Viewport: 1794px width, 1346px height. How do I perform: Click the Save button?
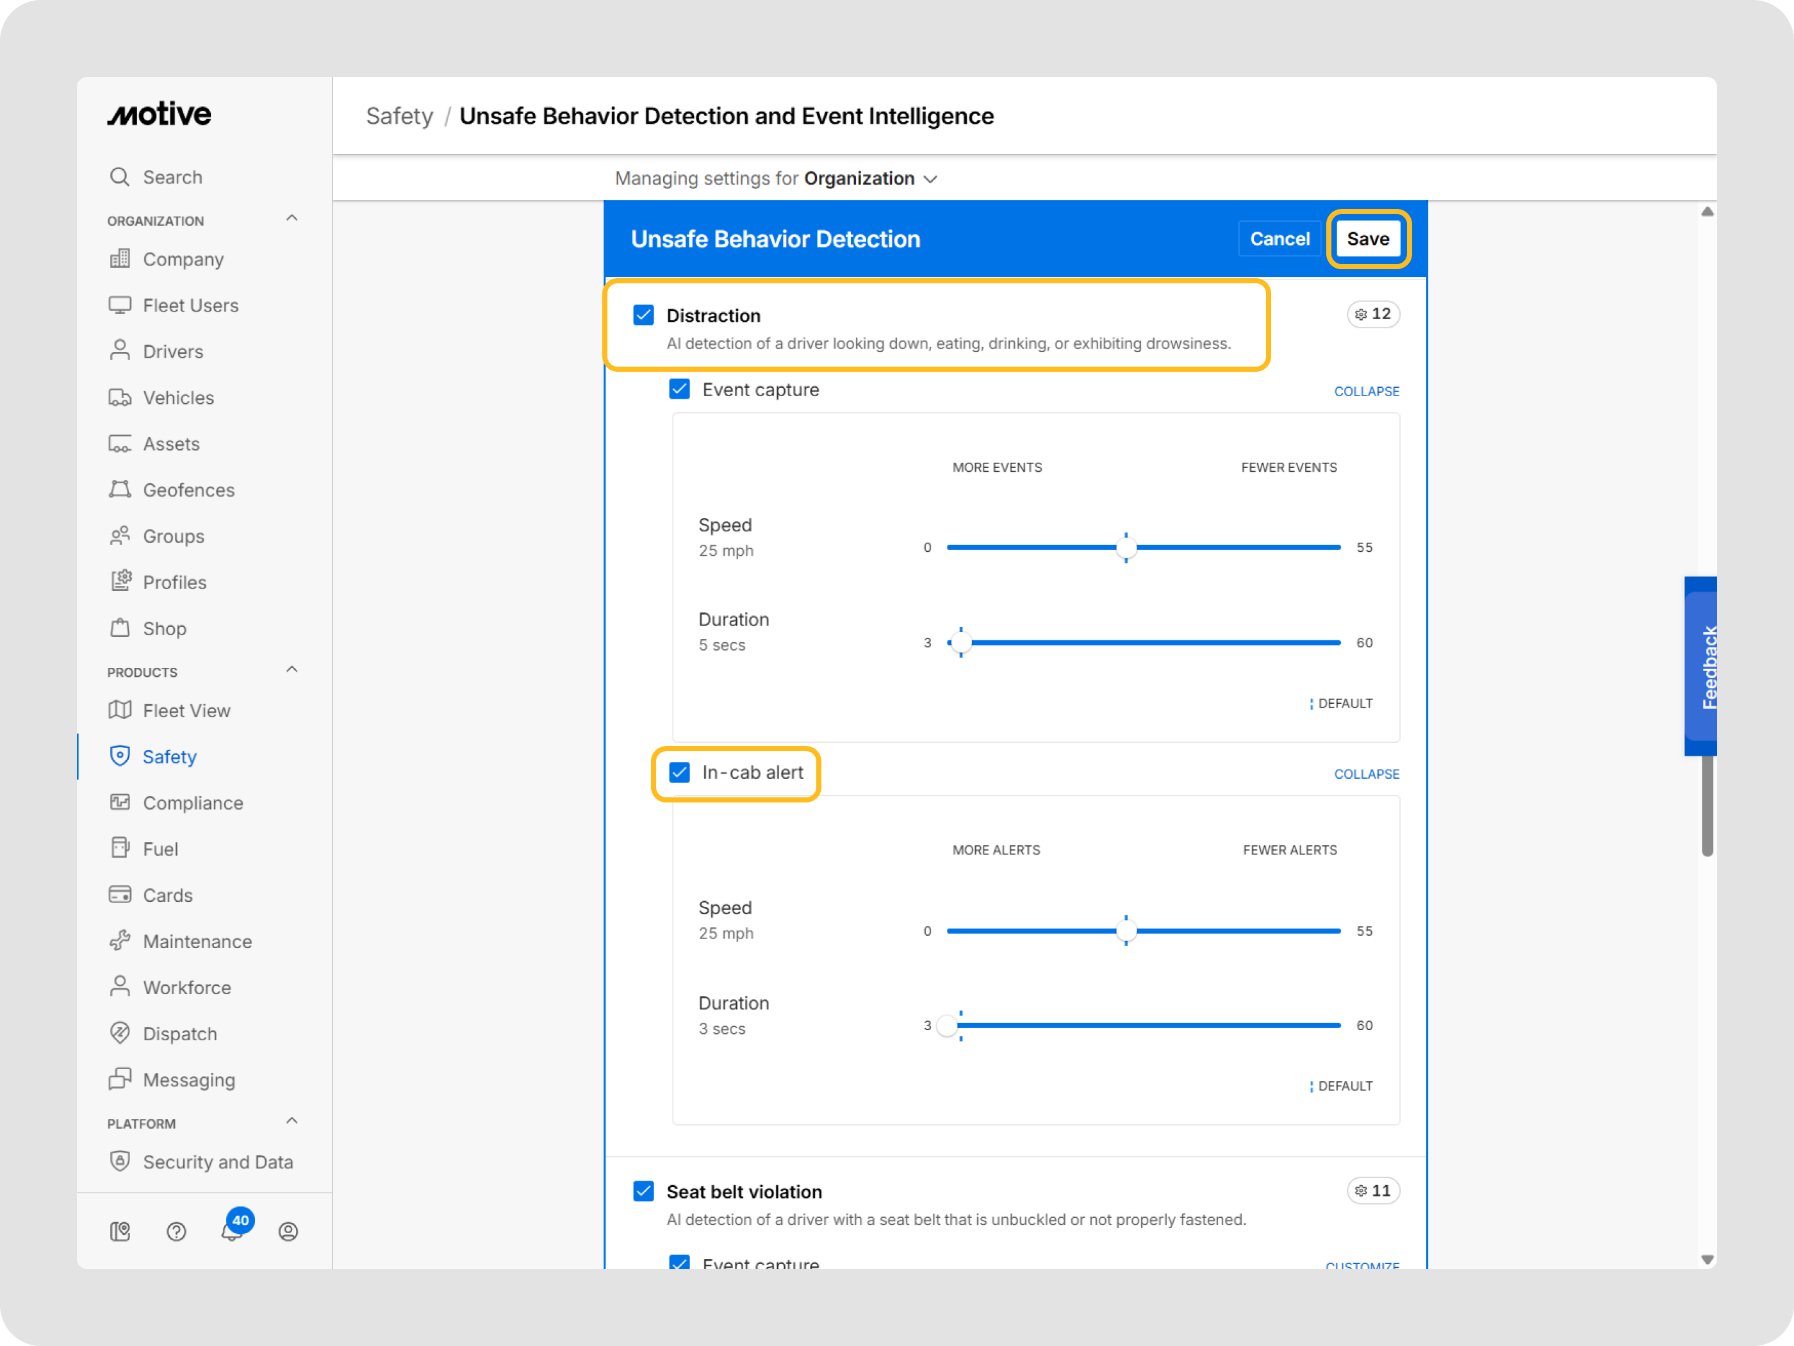[1367, 238]
